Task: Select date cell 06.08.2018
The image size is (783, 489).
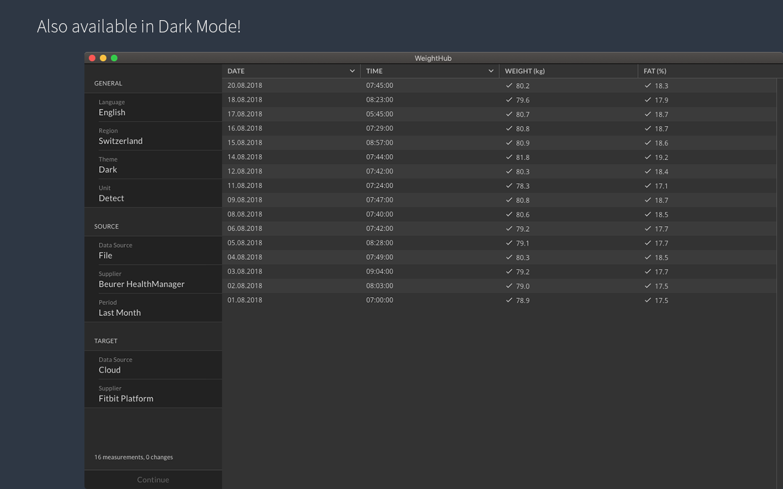Action: 245,229
